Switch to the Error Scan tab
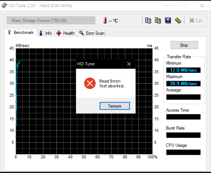Image resolution: width=211 pixels, height=173 pixels. 92,33
